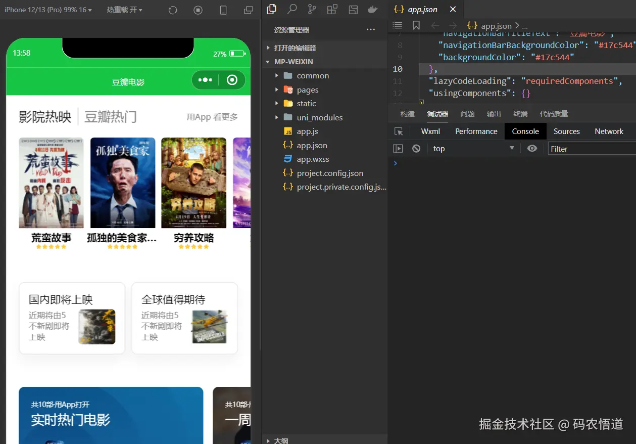Viewport: 636px width, 444px height.
Task: Switch to the 构建 panel tab
Action: click(x=407, y=114)
